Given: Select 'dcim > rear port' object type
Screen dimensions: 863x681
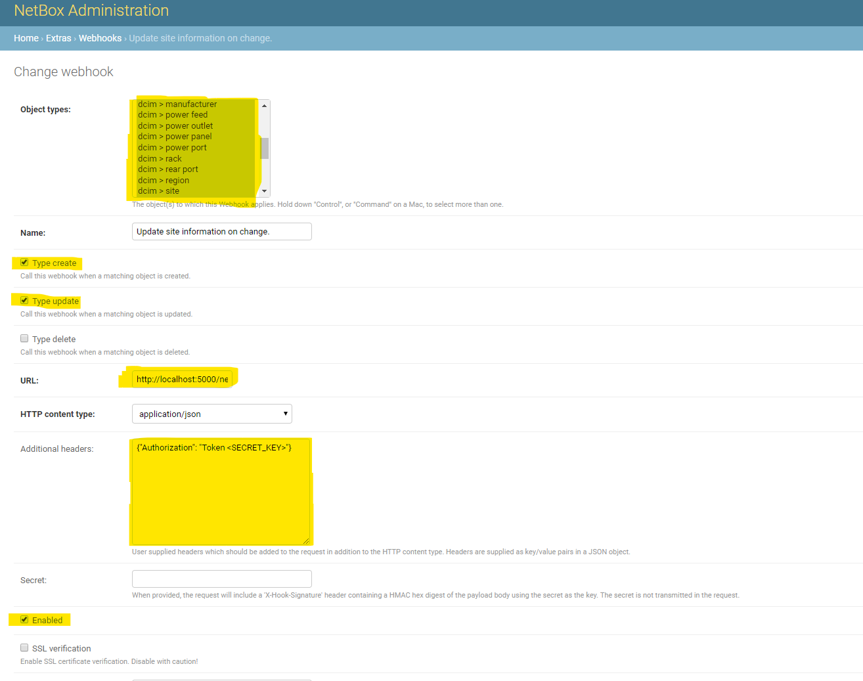Looking at the screenshot, I should coord(196,169).
